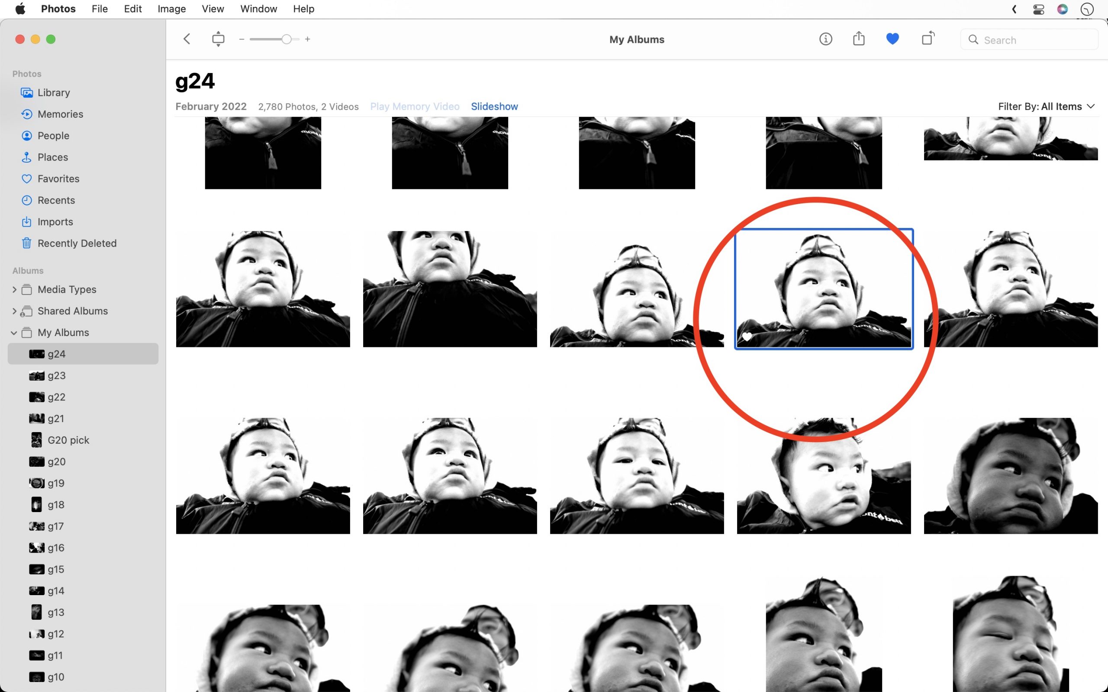Open the Window menu
1108x692 pixels.
pos(259,9)
